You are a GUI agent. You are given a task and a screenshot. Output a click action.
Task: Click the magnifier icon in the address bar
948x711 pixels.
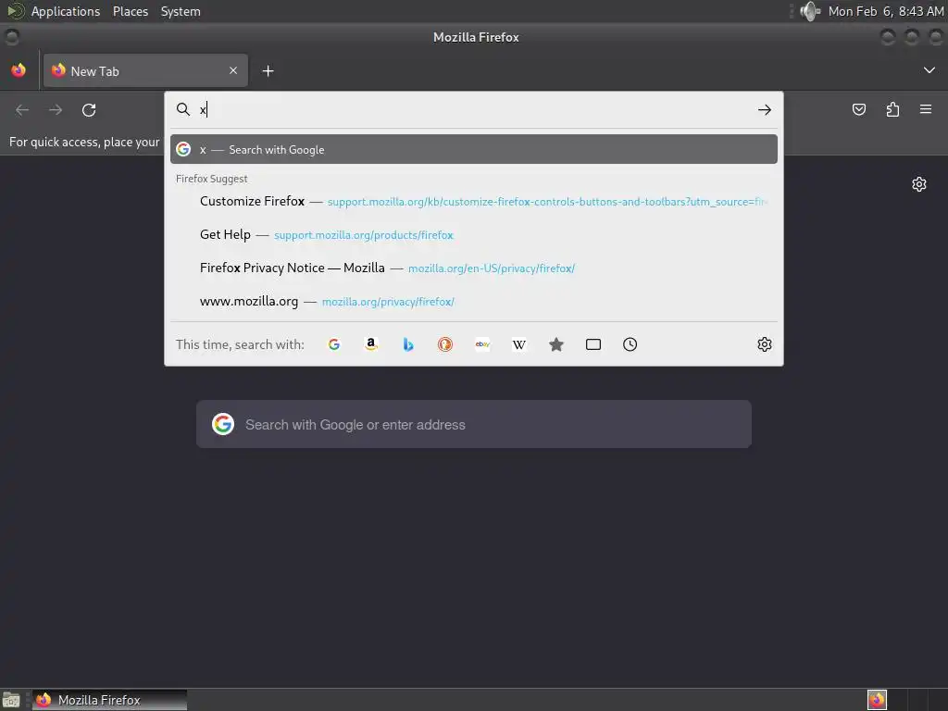point(183,109)
